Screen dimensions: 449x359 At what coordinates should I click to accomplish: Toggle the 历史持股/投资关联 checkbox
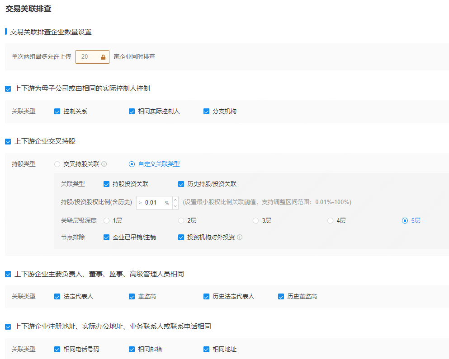click(181, 184)
